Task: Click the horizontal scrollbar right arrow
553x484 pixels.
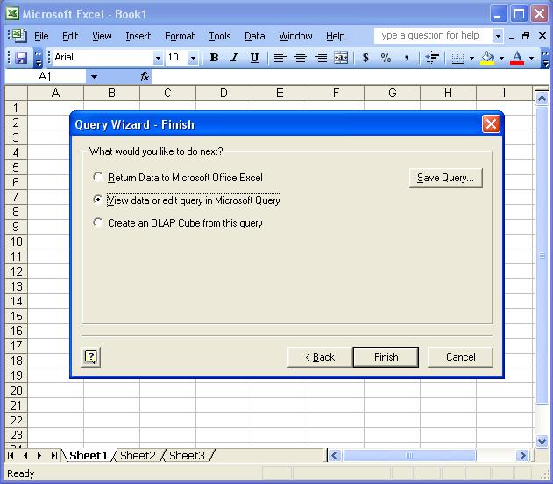Action: [522, 455]
